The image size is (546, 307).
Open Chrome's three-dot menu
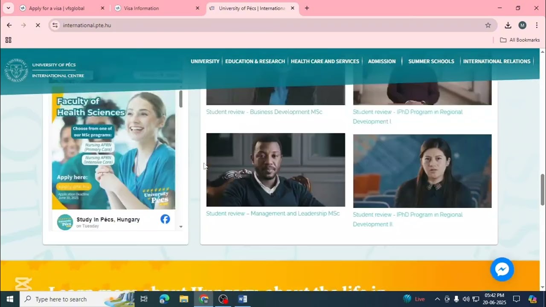point(537,25)
